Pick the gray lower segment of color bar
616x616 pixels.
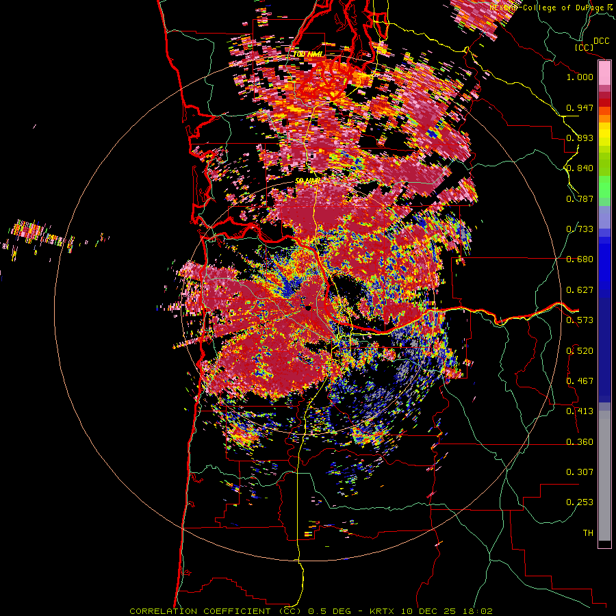(x=604, y=476)
